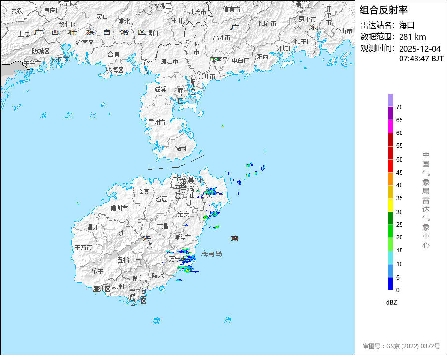Click the 高州市 map label

(222, 37)
